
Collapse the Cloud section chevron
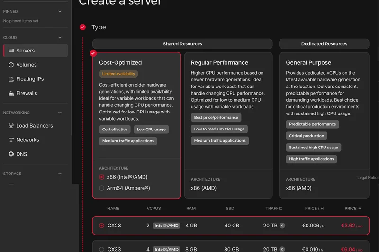tap(60, 37)
